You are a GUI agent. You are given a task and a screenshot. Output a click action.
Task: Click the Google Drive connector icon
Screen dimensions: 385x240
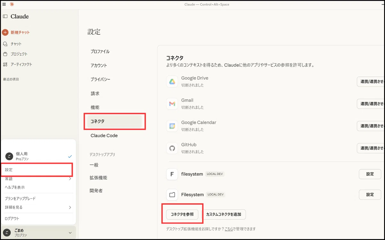pos(172,82)
